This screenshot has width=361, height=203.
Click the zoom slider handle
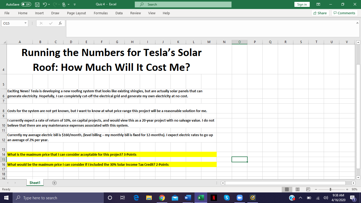point(331,190)
